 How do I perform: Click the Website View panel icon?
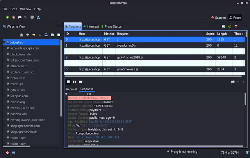[x=4, y=26]
